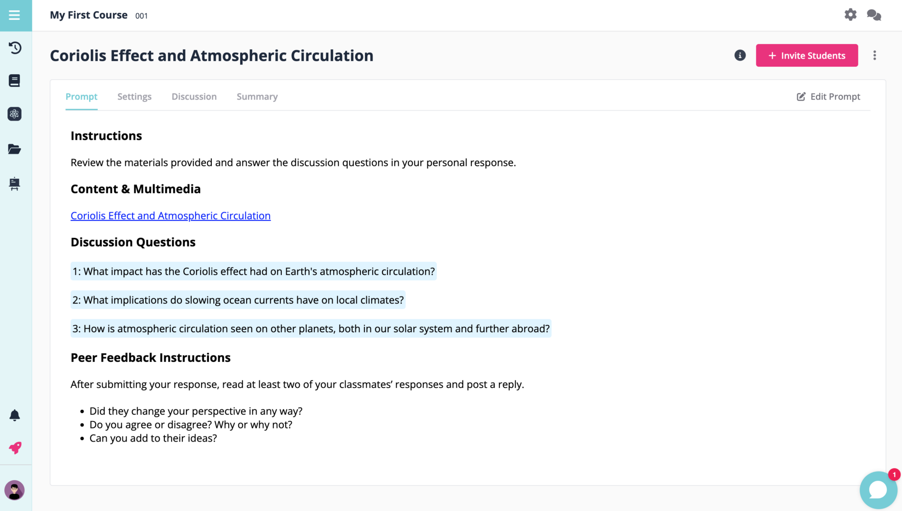Image resolution: width=902 pixels, height=511 pixels.
Task: Click the info icon beside Invite Students
Action: pos(739,55)
